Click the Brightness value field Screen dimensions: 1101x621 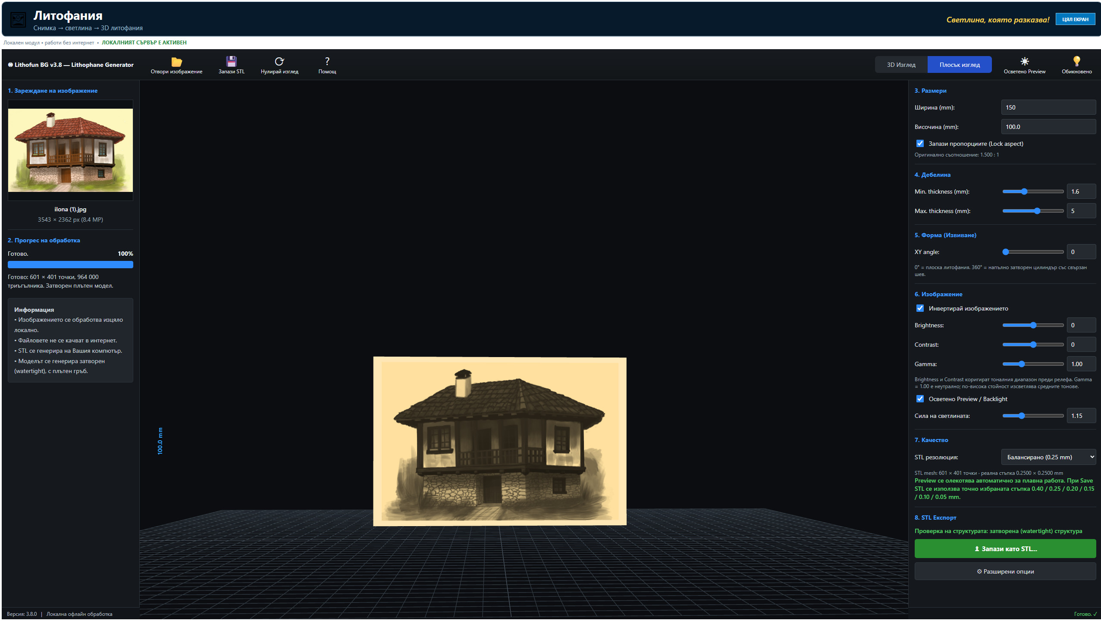(1081, 326)
